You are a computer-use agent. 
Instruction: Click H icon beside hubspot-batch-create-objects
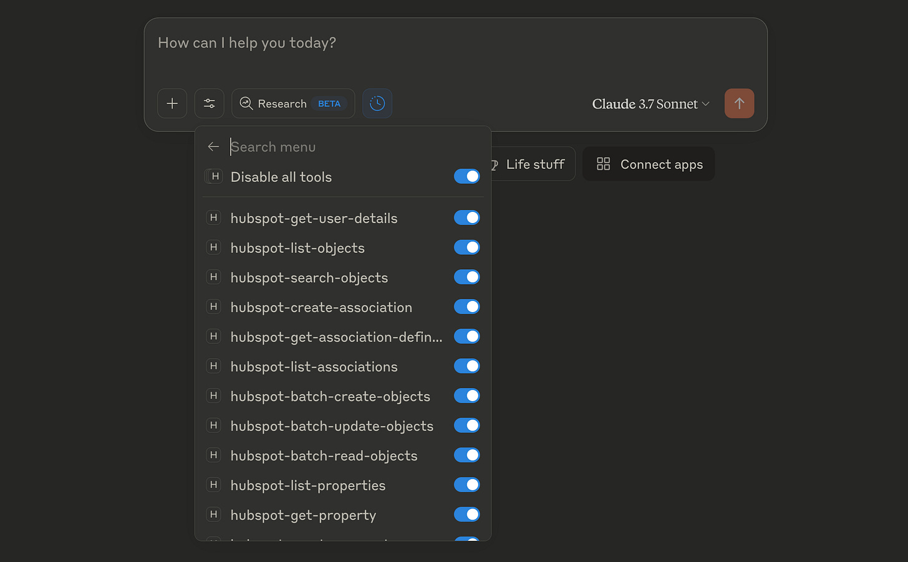tap(213, 396)
